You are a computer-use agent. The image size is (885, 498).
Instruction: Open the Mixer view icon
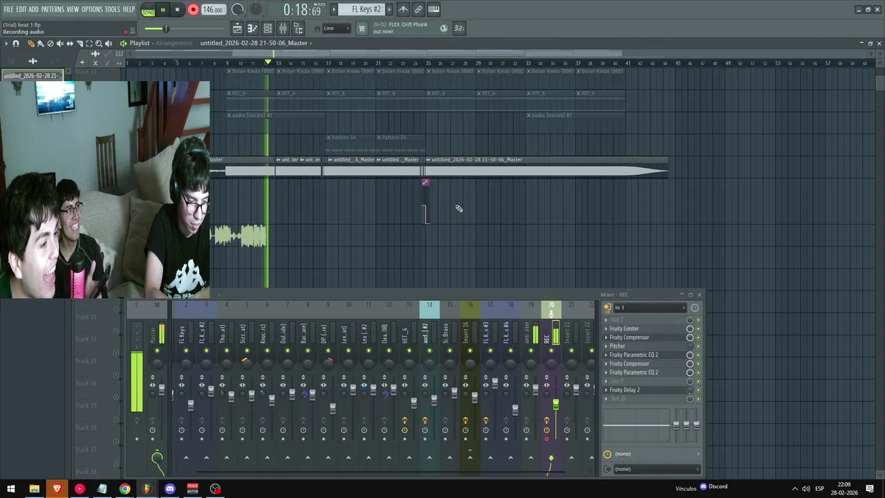[x=283, y=28]
